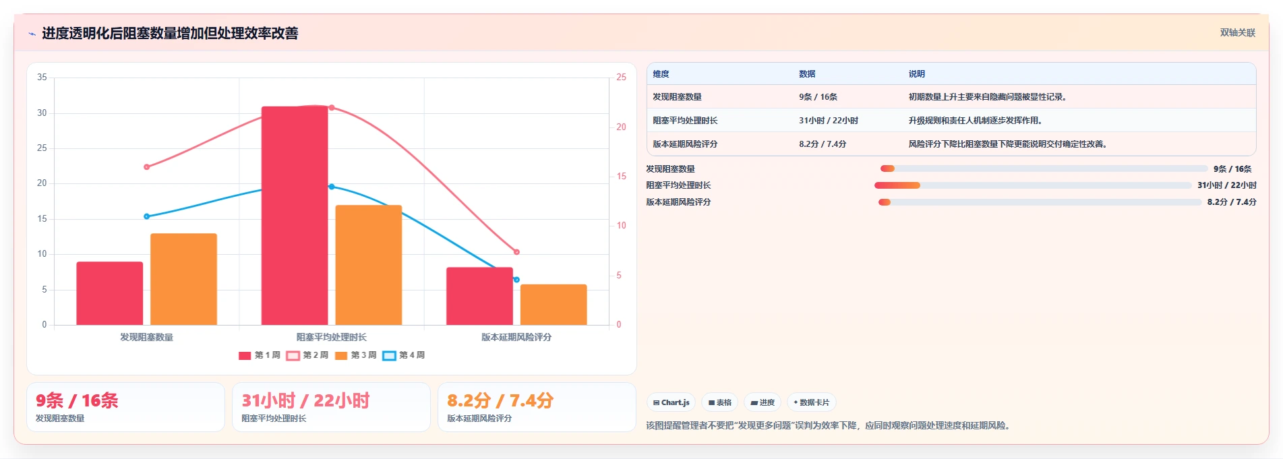The width and height of the screenshot is (1283, 459).
Task: Toggle 第 4 周 legend entry
Action: [404, 355]
